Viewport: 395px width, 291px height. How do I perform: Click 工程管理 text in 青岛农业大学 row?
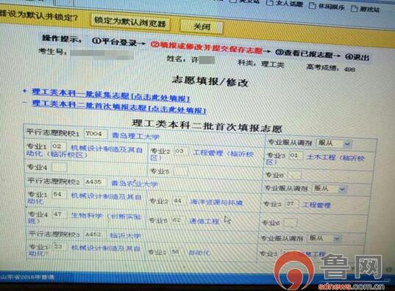[316, 205]
